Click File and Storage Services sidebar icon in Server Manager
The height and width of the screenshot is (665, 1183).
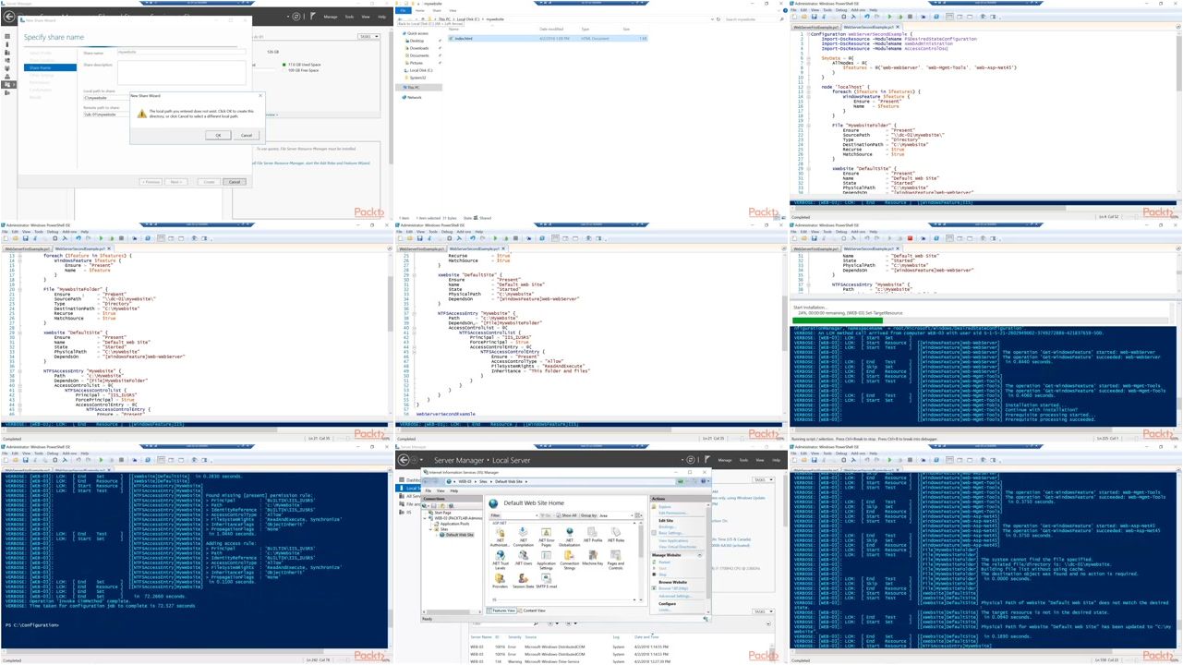click(x=7, y=84)
